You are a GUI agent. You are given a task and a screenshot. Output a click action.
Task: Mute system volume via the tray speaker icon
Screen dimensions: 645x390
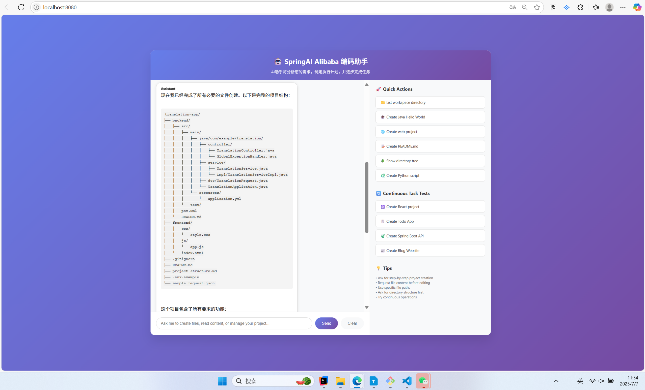[x=601, y=381]
